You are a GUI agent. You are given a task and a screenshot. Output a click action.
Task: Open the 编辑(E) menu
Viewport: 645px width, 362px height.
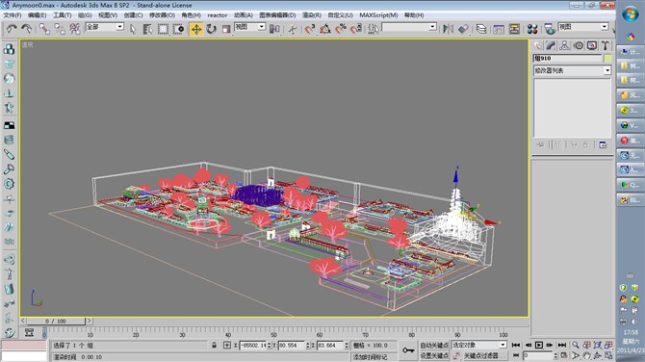point(37,15)
